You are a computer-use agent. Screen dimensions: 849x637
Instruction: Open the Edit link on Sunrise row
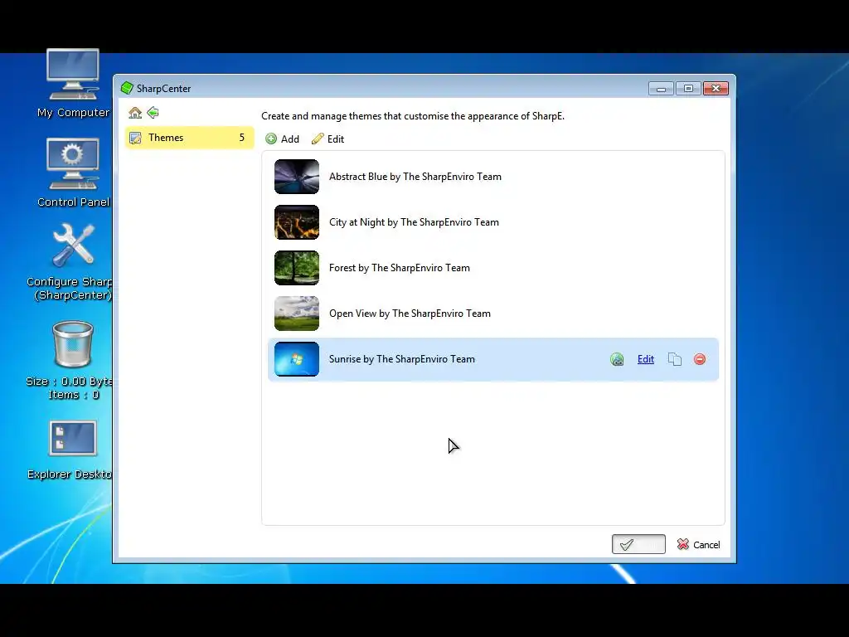click(645, 359)
